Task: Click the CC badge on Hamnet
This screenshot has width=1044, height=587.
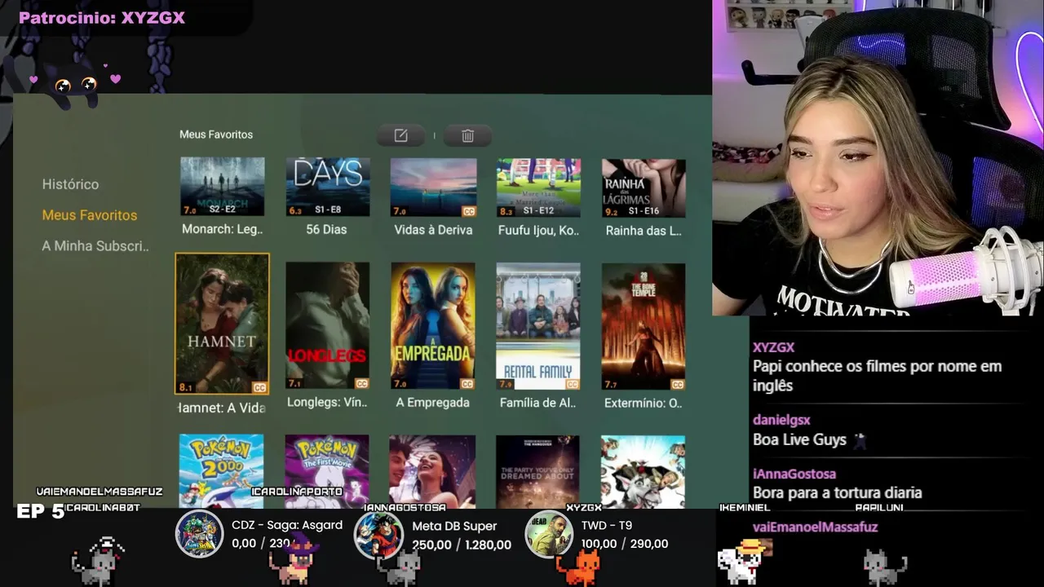Action: coord(259,387)
